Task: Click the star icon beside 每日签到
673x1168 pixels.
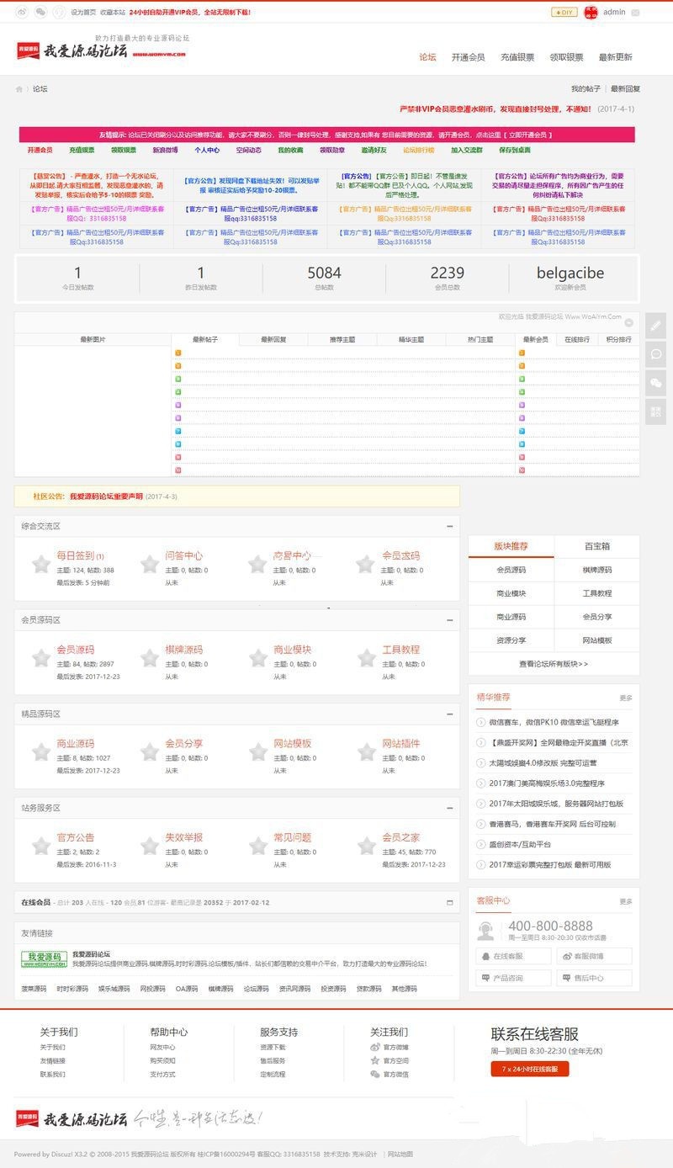Action: point(40,564)
